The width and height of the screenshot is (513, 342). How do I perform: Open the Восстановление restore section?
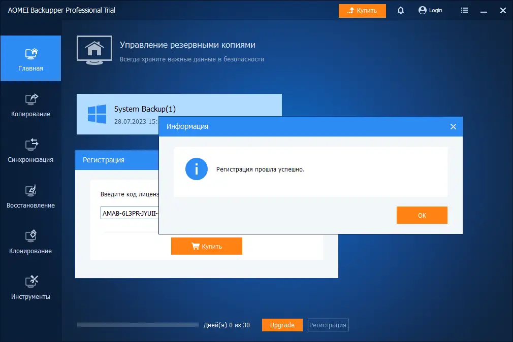pos(31,196)
